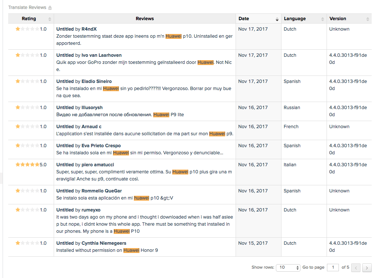Click the Reviews column header
This screenshot has height=278, width=381.
pyautogui.click(x=145, y=19)
